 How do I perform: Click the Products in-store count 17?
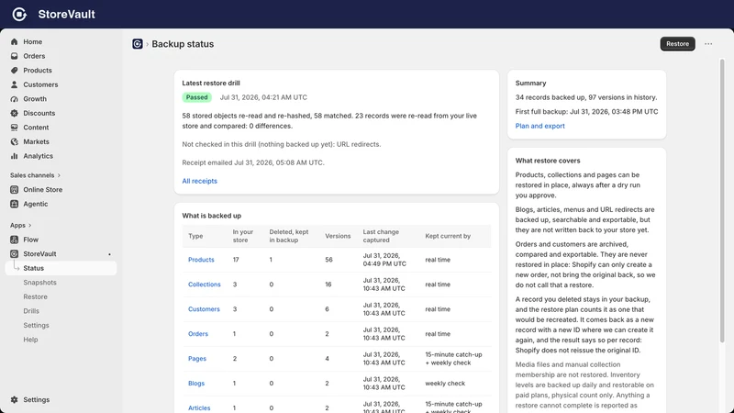(236, 260)
